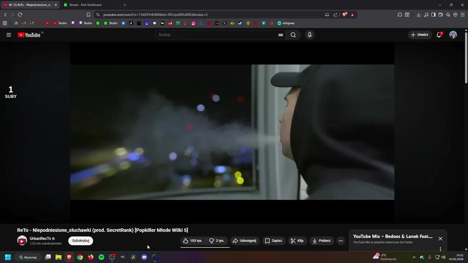Start voice search with the microphone
Viewport: 468px width, 263px height.
(310, 35)
